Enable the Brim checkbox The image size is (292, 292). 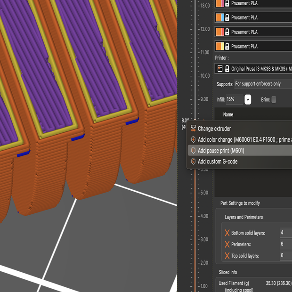274,99
